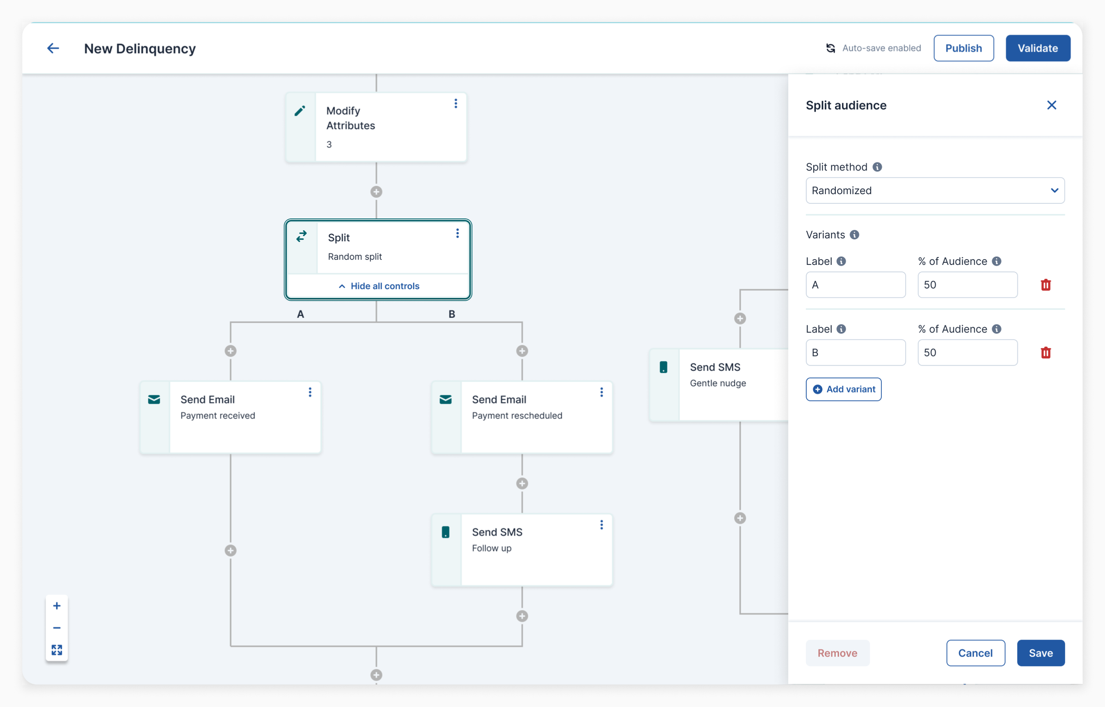Click Add variant button
This screenshot has width=1105, height=707.
(x=843, y=389)
